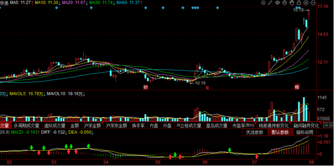Select 陆股通持股变化 tab
334x166 pixels.
(x=274, y=125)
